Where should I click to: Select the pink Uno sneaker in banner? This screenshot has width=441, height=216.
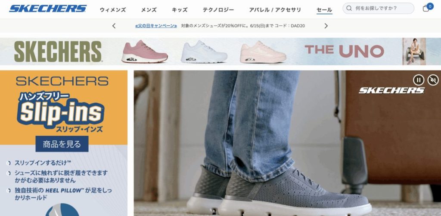(145, 52)
